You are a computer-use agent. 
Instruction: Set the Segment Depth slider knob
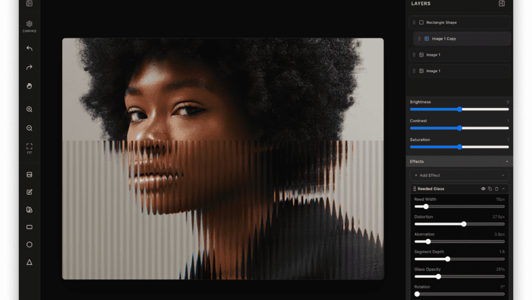pyautogui.click(x=448, y=259)
